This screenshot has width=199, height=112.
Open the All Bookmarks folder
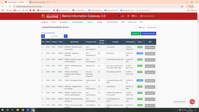(192, 10)
